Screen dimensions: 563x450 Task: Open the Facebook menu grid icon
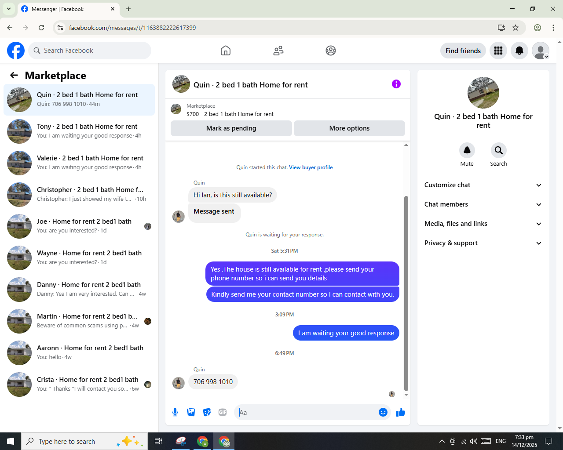(498, 51)
